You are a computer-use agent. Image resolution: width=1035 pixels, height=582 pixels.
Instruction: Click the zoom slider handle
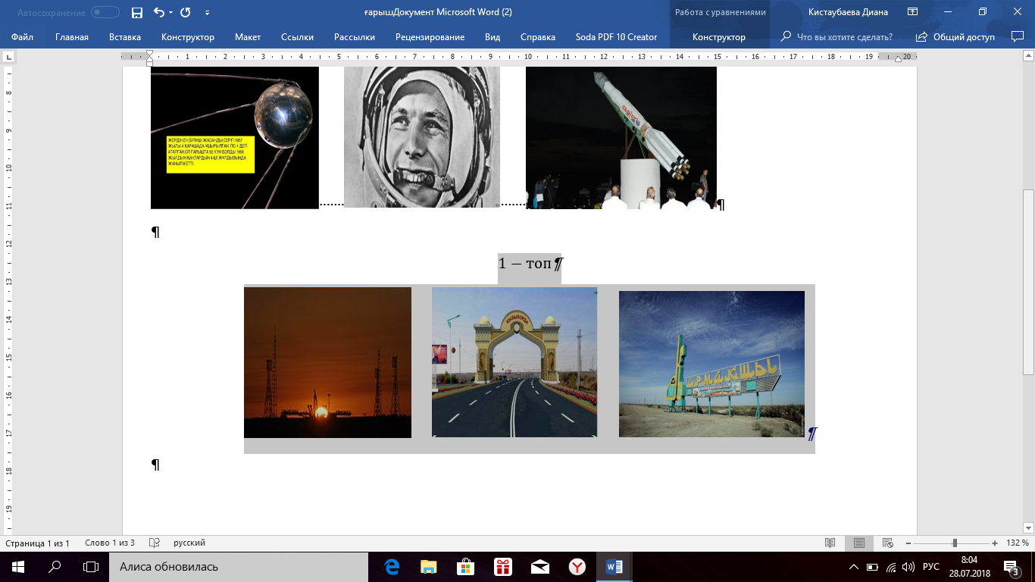(x=955, y=543)
